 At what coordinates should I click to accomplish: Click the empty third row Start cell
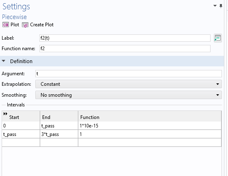pyautogui.click(x=21, y=142)
